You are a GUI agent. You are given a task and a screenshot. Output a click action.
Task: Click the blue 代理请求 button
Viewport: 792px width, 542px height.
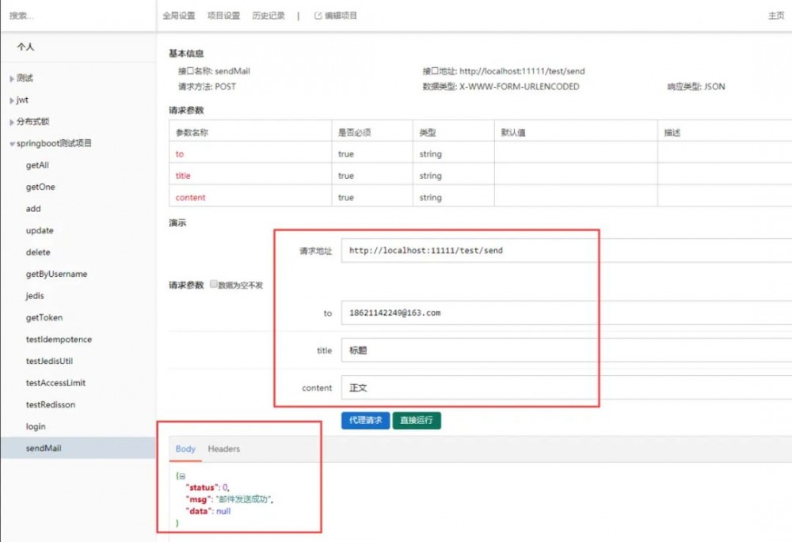[365, 420]
